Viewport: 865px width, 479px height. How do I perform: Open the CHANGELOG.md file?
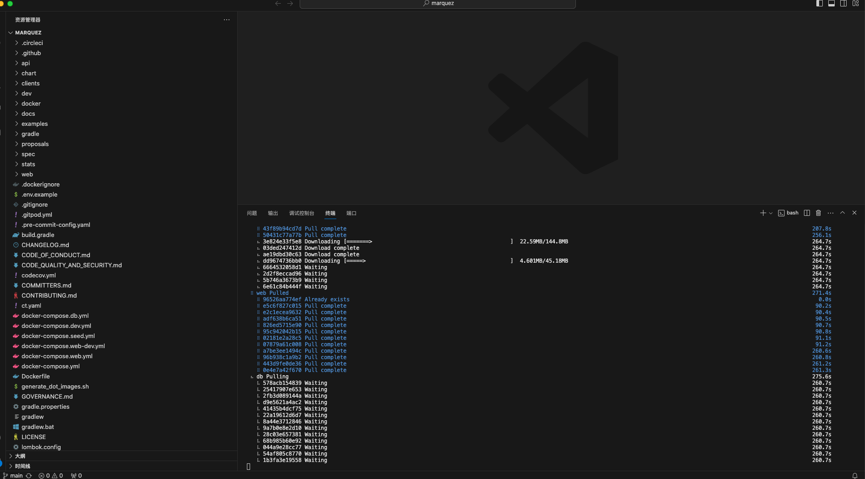pyautogui.click(x=121, y=245)
